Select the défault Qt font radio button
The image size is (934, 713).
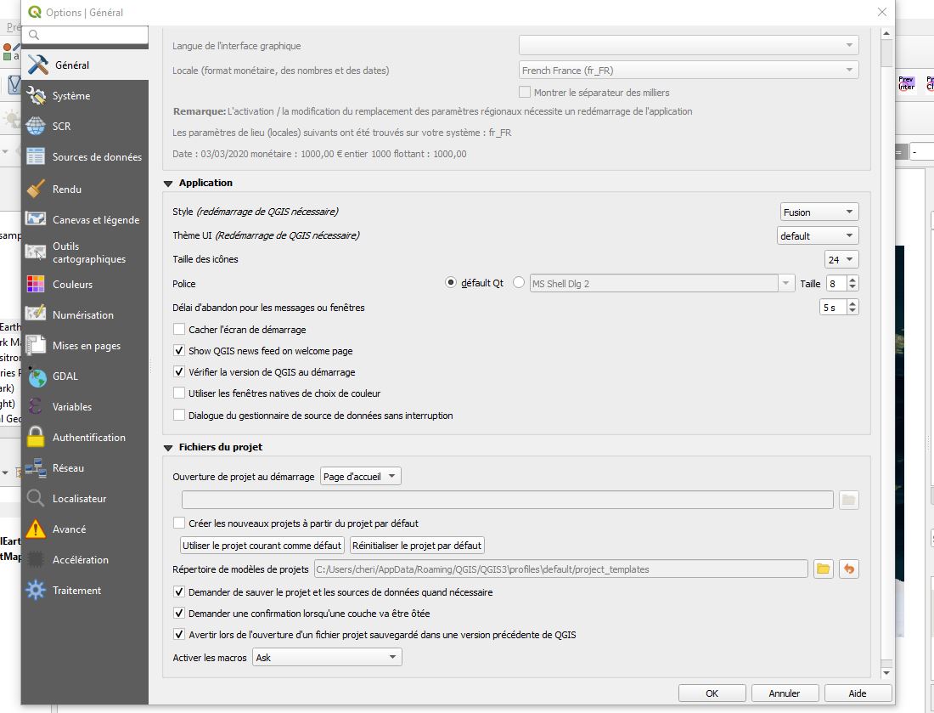(450, 283)
